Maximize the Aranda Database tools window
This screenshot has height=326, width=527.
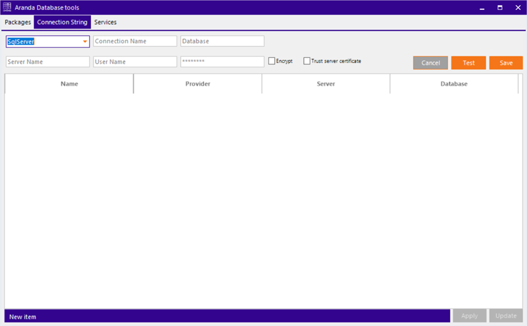500,8
